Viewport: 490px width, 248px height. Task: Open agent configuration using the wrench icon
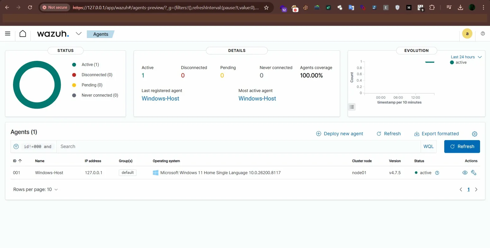coord(473,173)
